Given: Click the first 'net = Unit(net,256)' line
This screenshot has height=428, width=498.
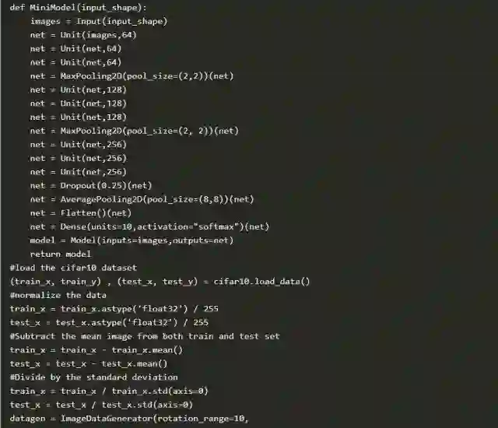Looking at the screenshot, I should 78,145.
